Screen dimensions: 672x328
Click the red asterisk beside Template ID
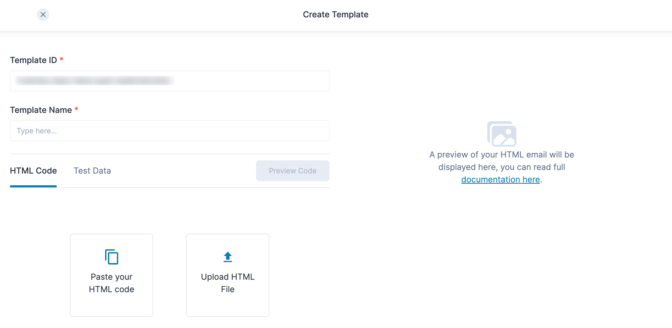pyautogui.click(x=61, y=59)
